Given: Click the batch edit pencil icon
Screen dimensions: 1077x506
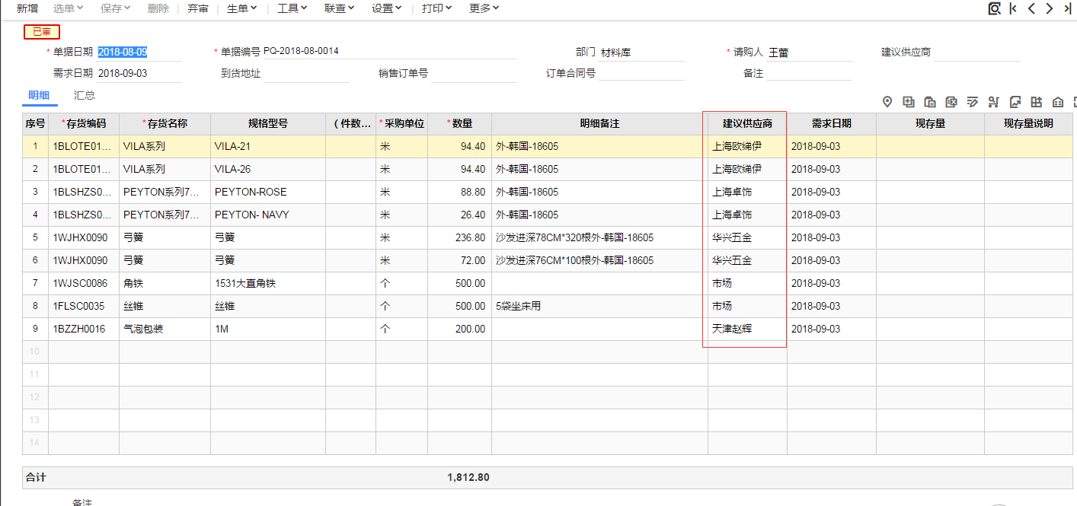Looking at the screenshot, I should (x=973, y=102).
